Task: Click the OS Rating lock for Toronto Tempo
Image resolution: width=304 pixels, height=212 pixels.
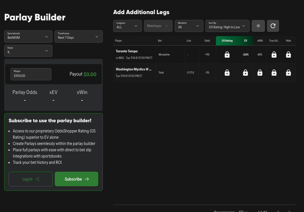Action: tap(227, 55)
